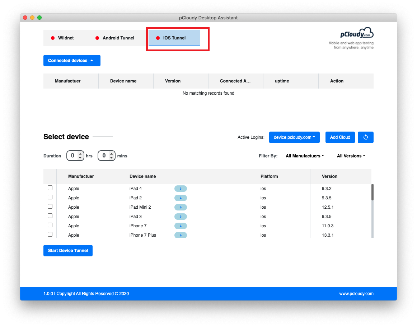Check the iPad 4 device checkbox
Screen dimensions: 417x327
point(50,188)
